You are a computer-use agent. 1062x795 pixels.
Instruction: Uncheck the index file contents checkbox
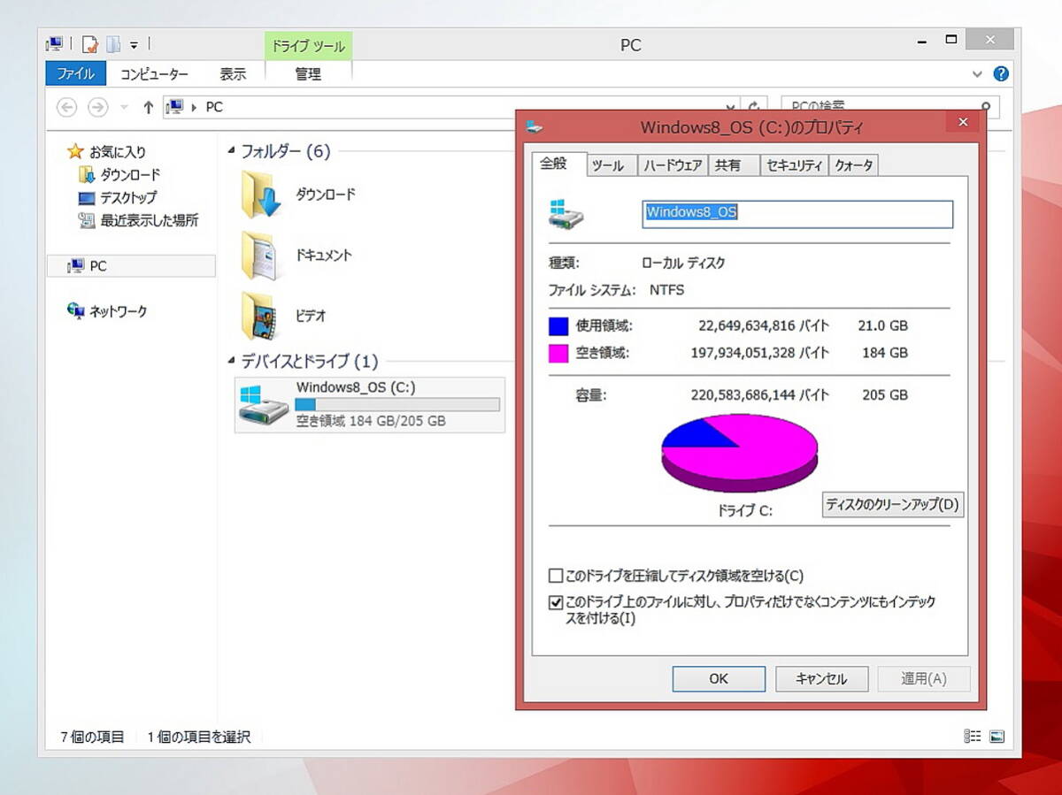click(x=556, y=603)
